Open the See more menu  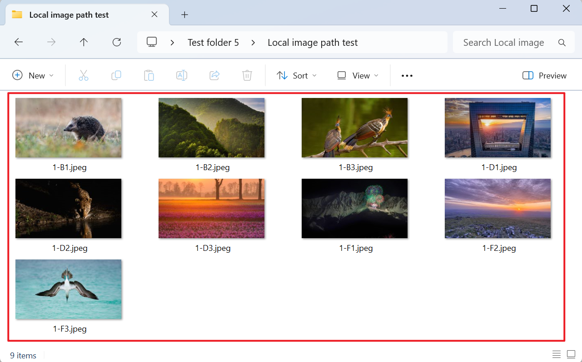coord(407,75)
